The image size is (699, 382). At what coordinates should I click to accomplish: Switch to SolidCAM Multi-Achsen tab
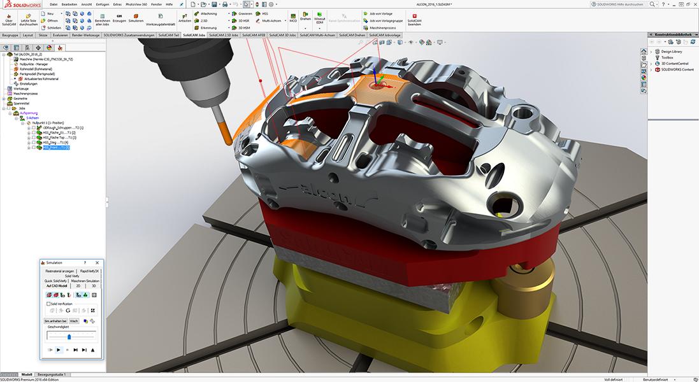[x=317, y=35]
